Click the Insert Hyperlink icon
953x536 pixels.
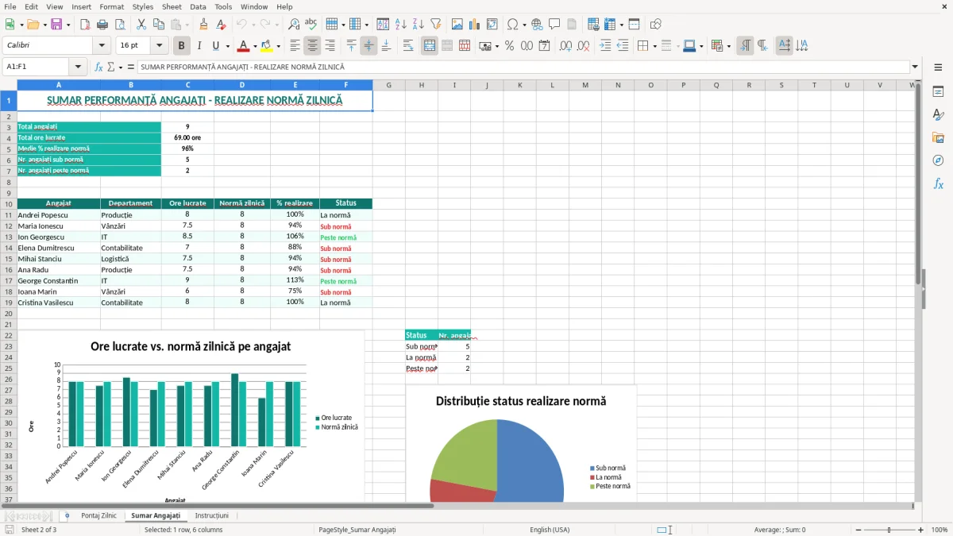pos(537,25)
